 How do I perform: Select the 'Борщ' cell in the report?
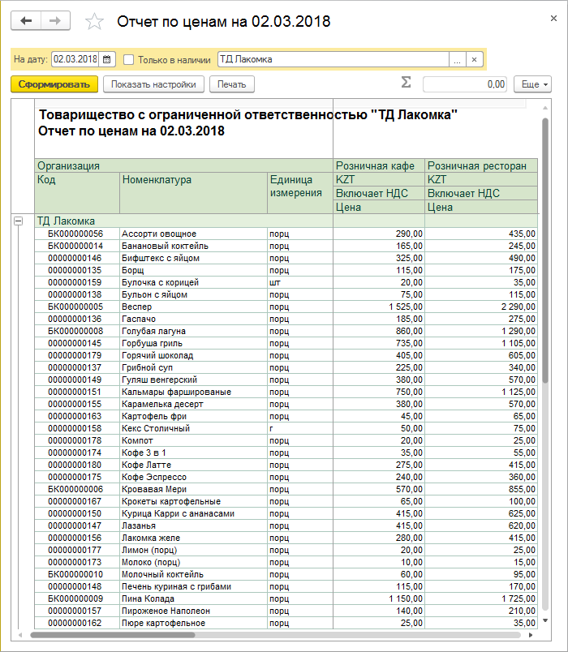point(193,270)
